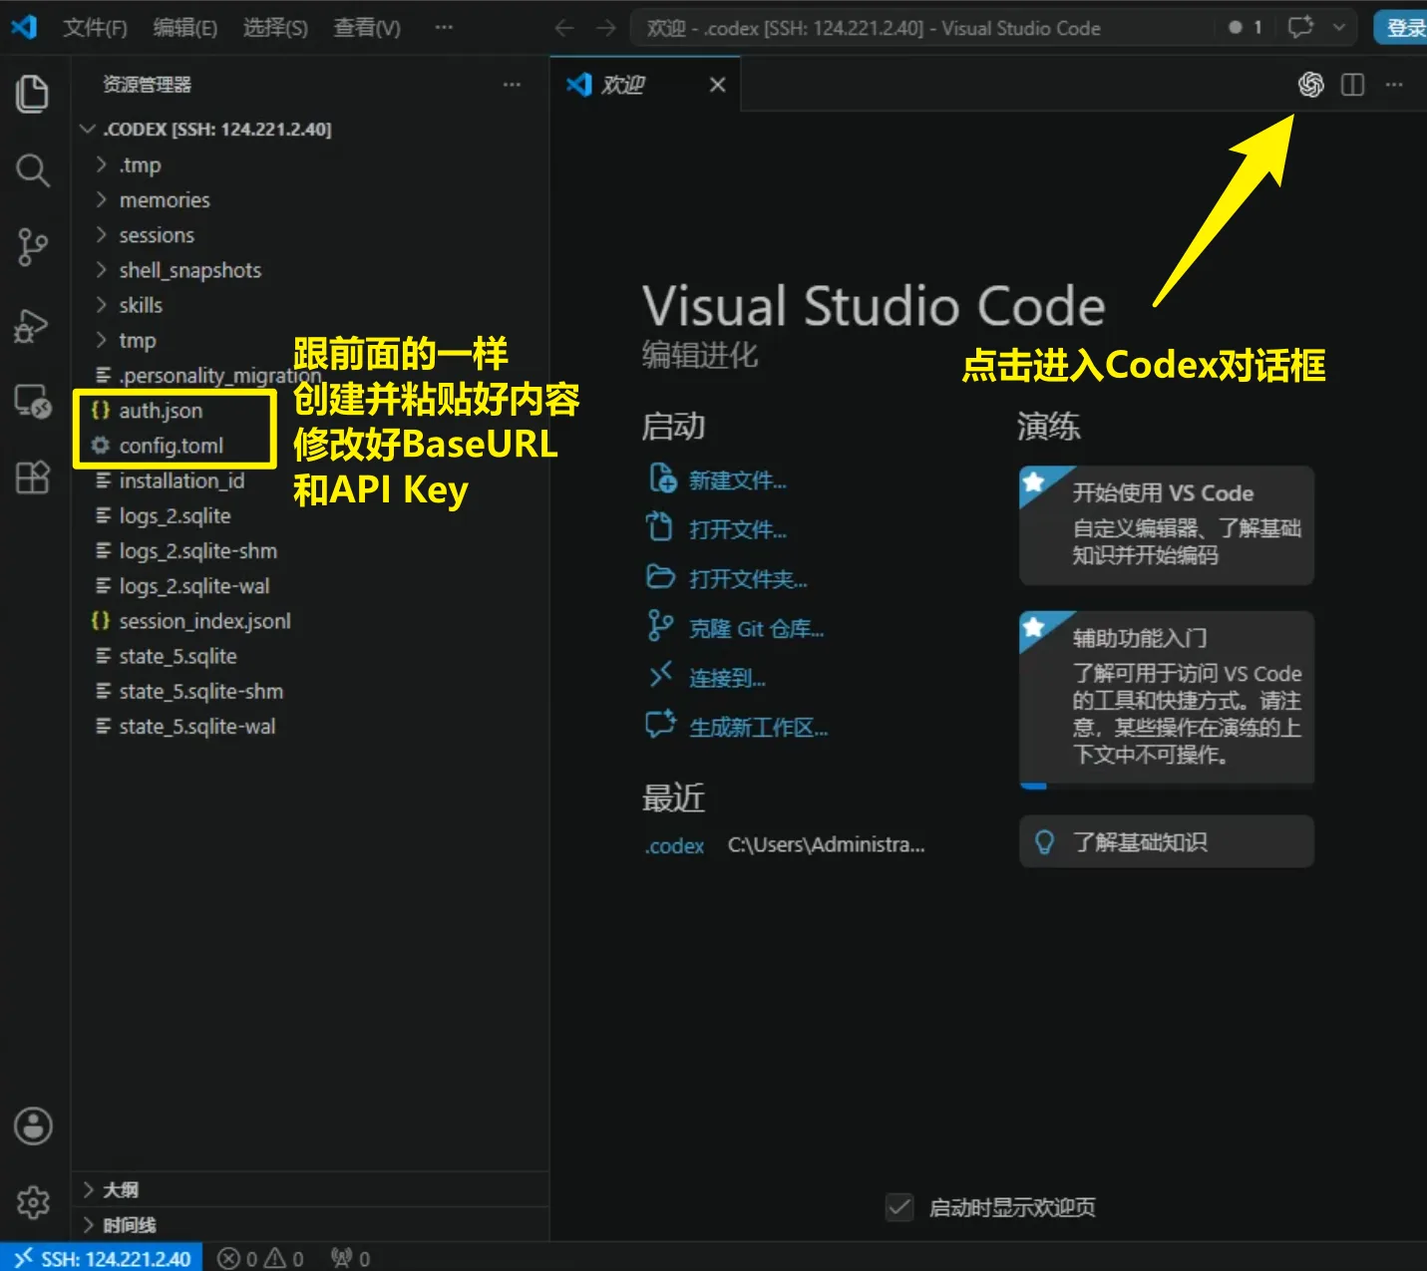The width and height of the screenshot is (1427, 1271).
Task: Open the state_5.sqlite file
Action: click(x=178, y=656)
